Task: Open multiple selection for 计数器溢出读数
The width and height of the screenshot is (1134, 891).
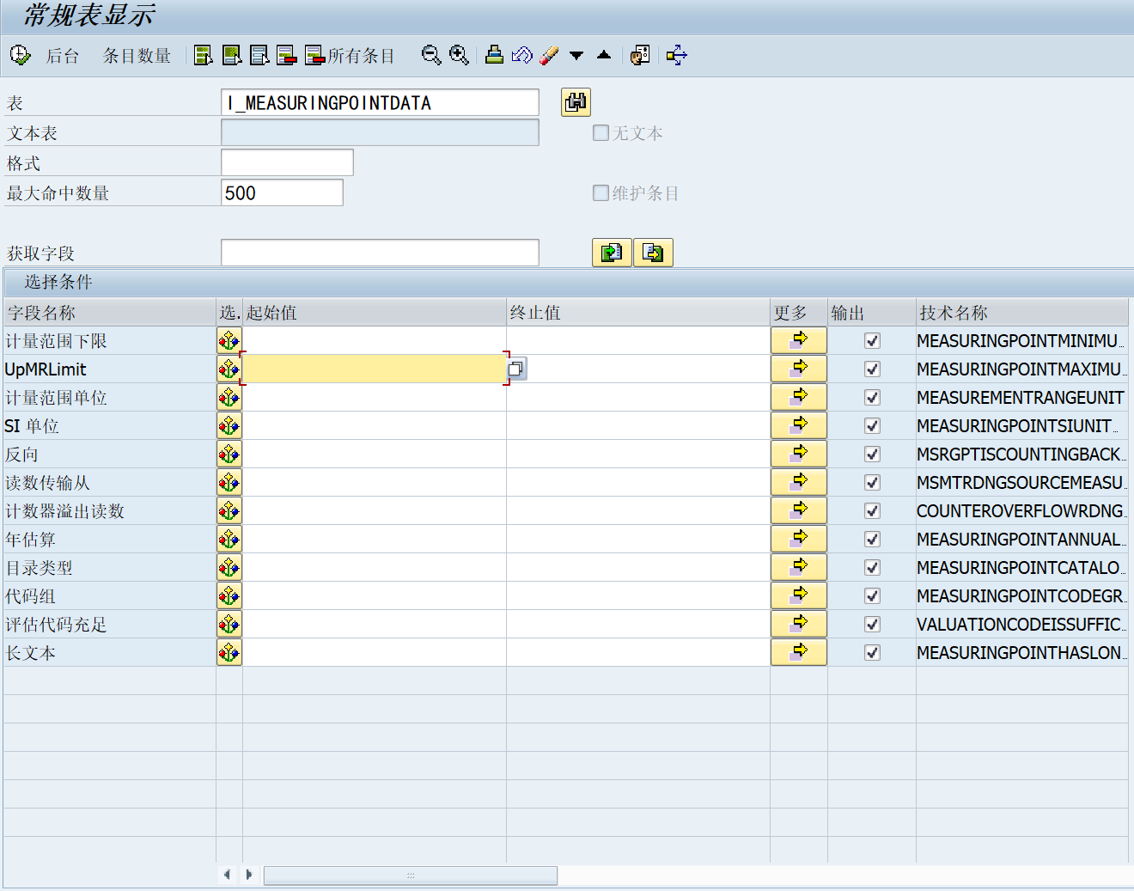Action: (x=799, y=510)
